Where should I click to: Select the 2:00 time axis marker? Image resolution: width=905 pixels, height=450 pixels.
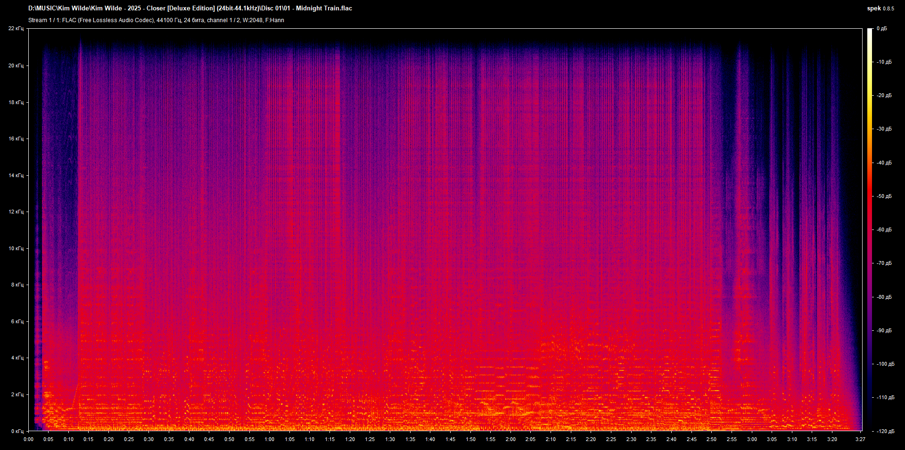(510, 439)
